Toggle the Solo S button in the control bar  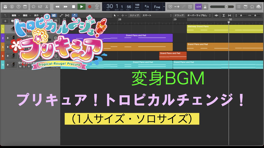coord(190,7)
